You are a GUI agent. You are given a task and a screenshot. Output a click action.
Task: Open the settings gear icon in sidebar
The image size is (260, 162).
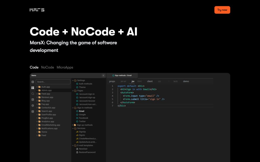click(33, 105)
